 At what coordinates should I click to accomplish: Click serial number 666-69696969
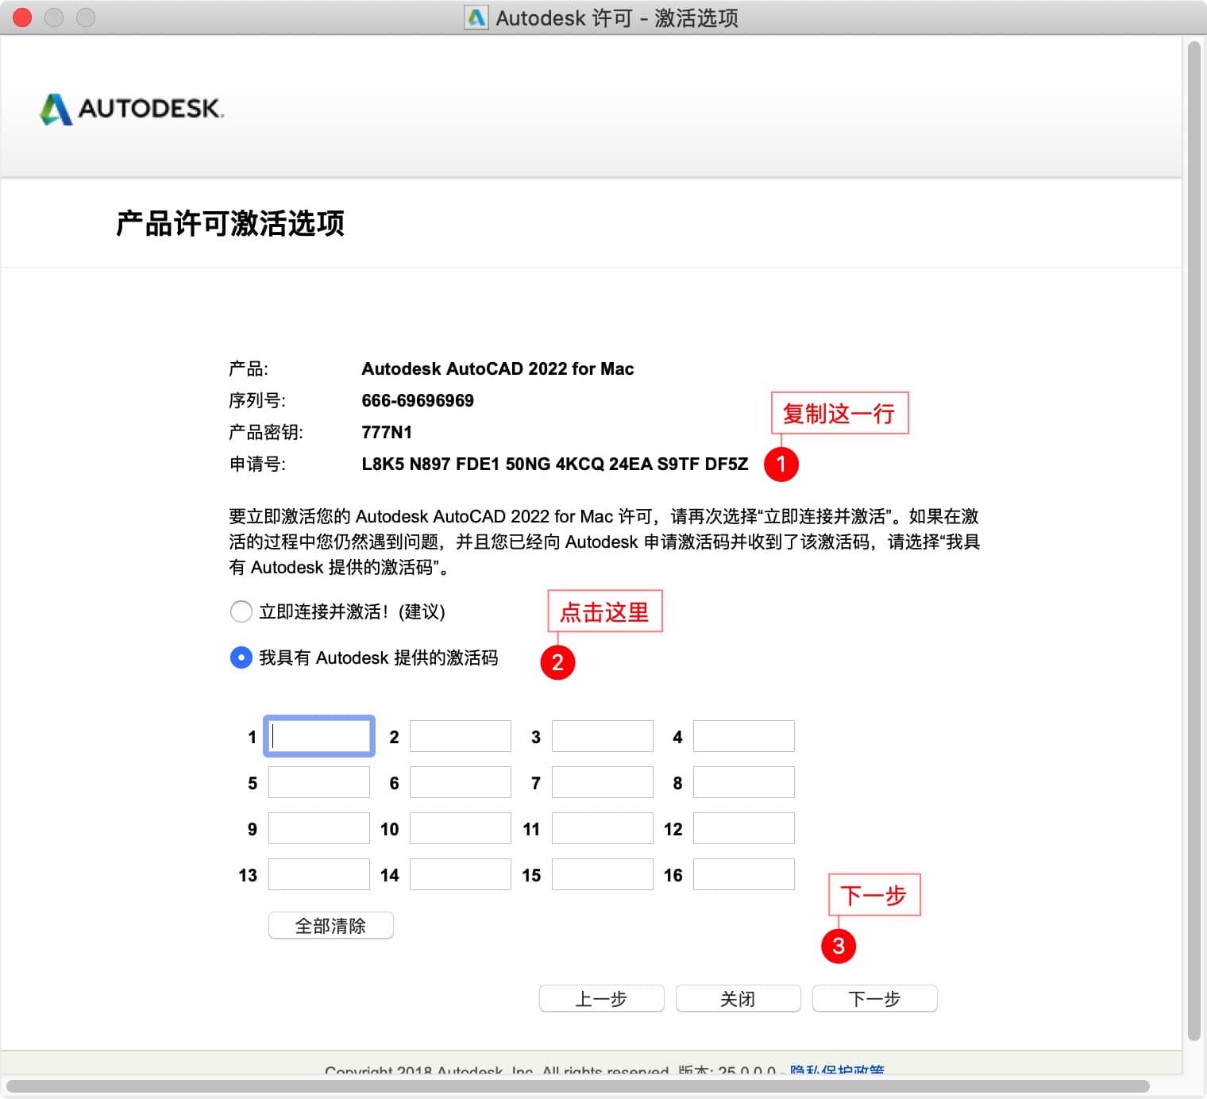pos(418,400)
